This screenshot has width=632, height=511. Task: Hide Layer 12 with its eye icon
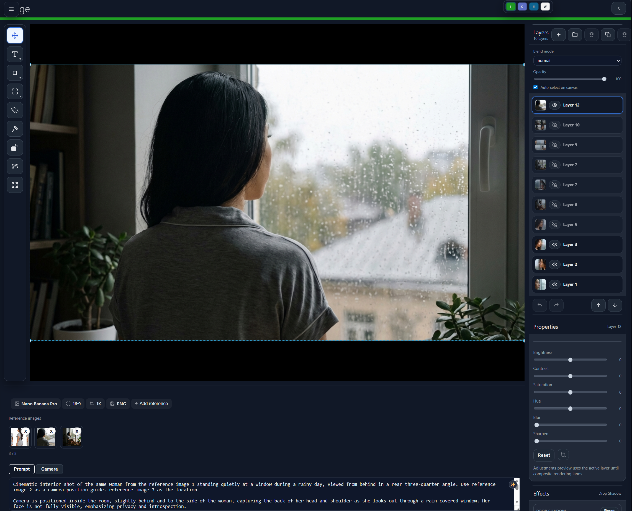(x=555, y=105)
